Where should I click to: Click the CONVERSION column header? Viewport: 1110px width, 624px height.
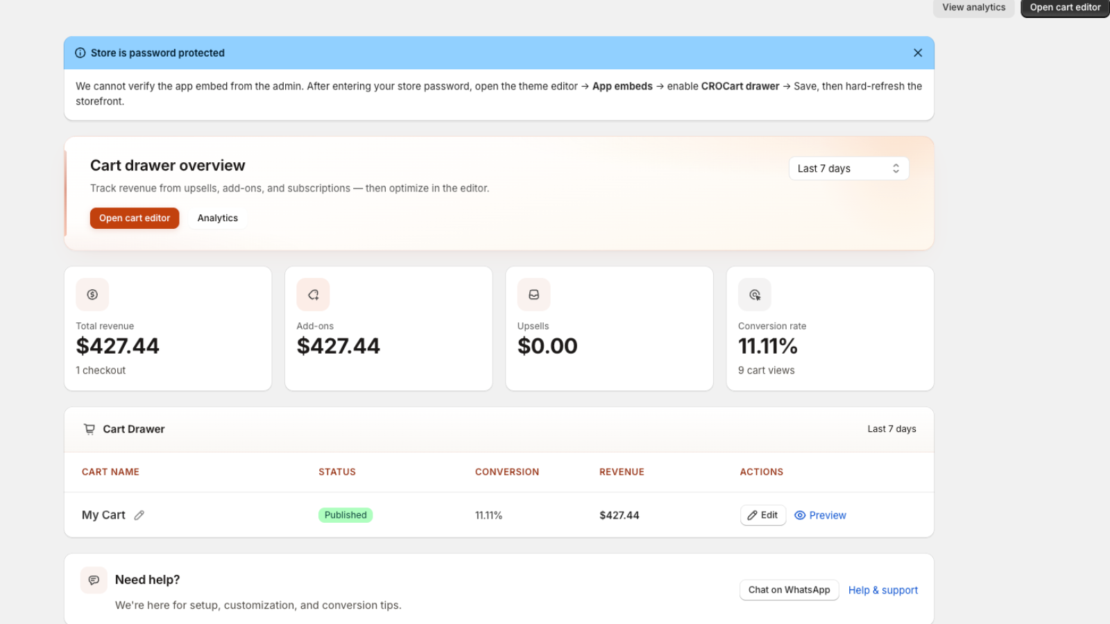tap(507, 472)
